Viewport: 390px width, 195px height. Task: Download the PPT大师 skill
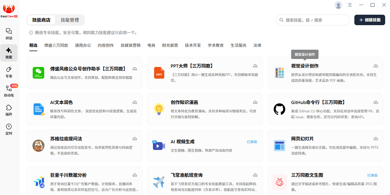point(255,66)
